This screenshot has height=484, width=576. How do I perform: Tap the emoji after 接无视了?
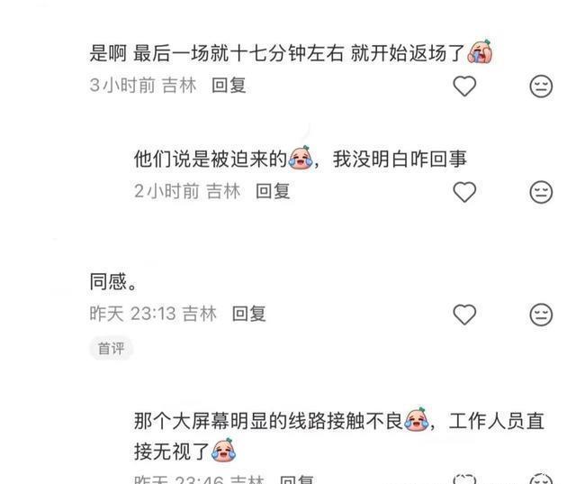coord(223,450)
